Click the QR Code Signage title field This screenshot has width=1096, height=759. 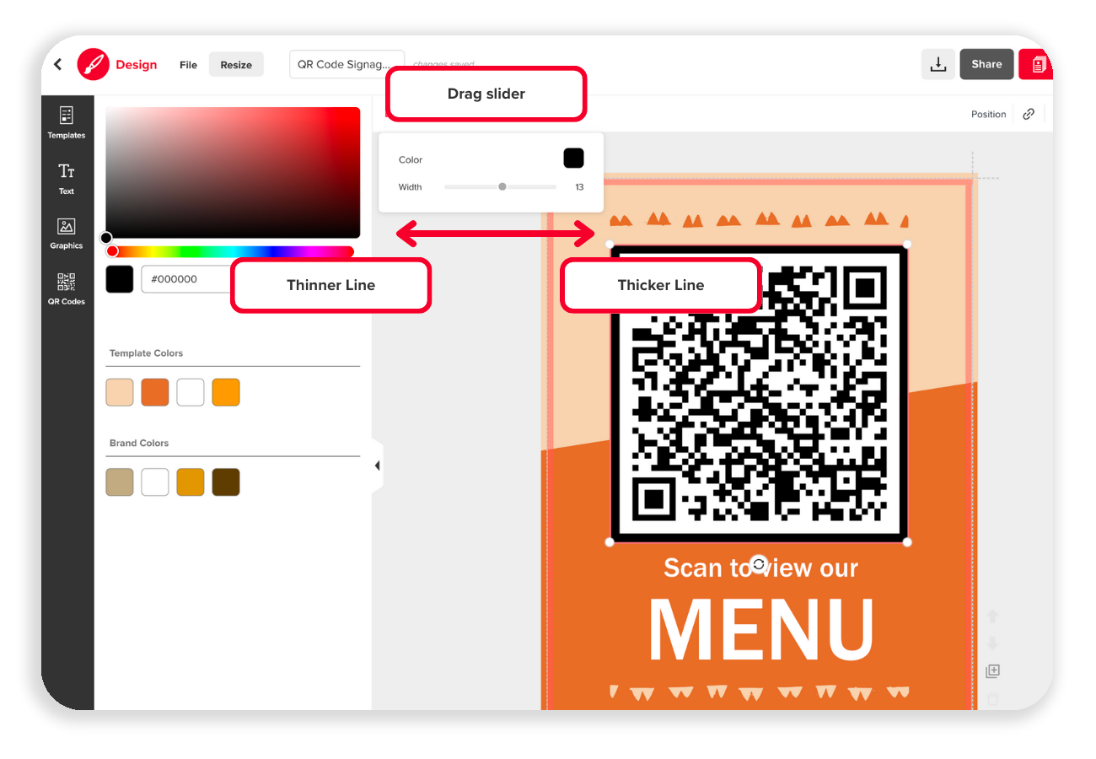[x=347, y=64]
